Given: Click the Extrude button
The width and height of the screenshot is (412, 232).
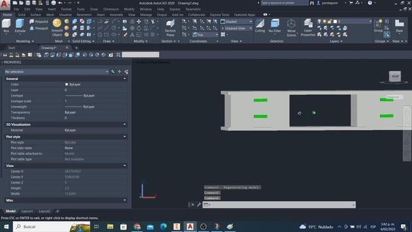Looking at the screenshot, I should coord(20,26).
